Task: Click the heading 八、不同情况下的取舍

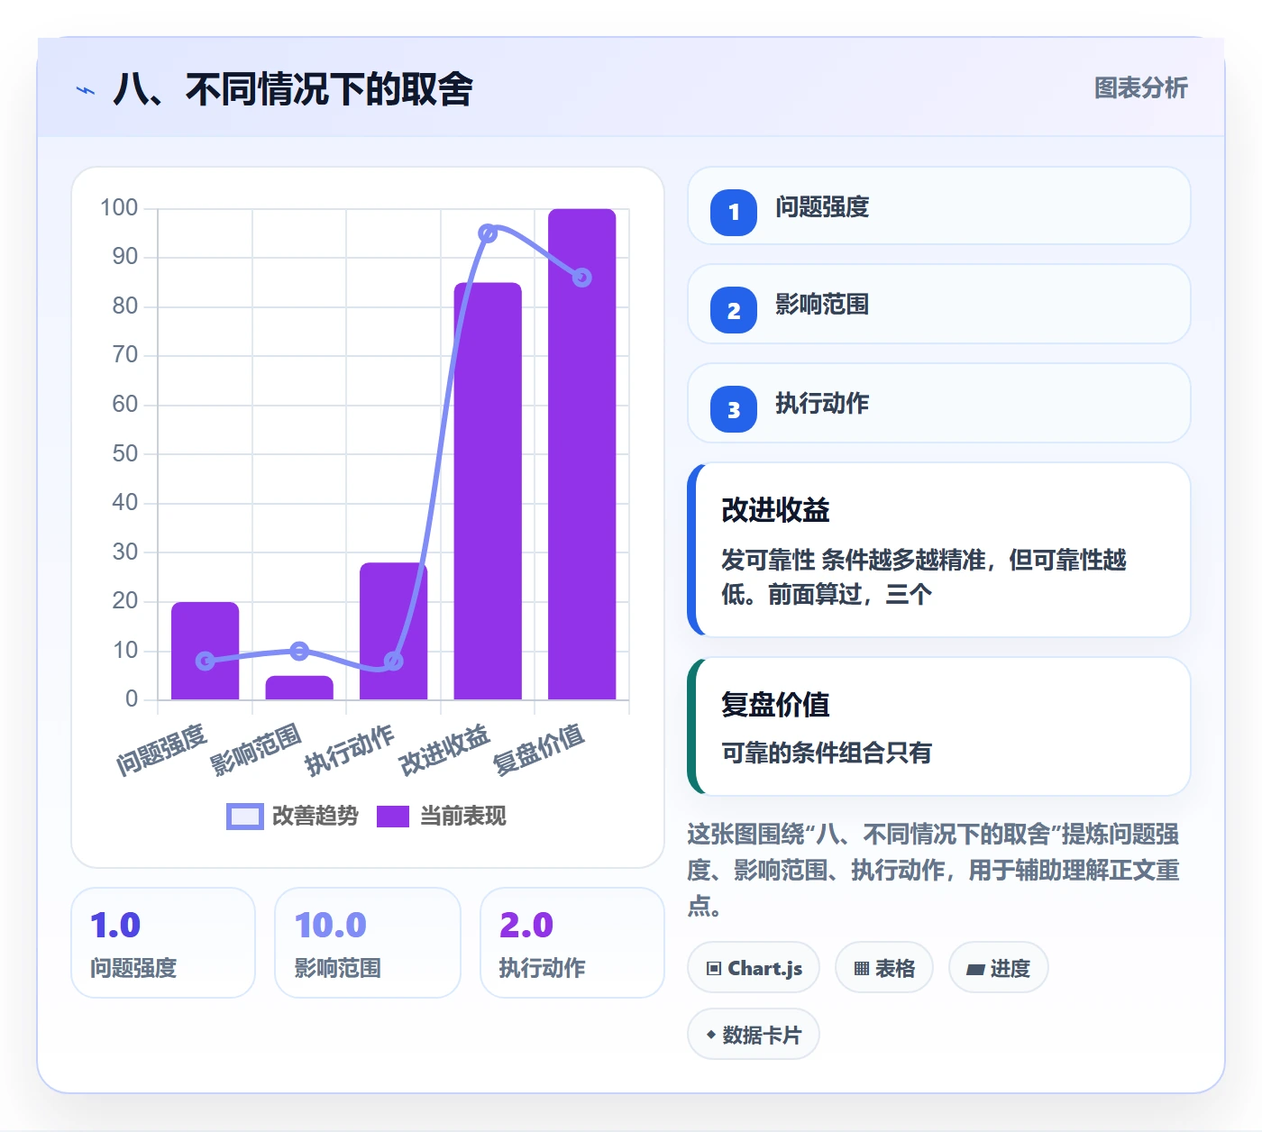Action: point(293,89)
